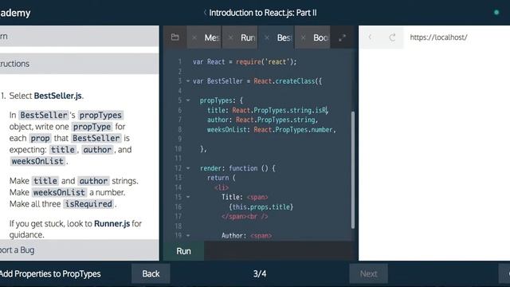This screenshot has width=510, height=287.
Task: Click the localhost URL address field
Action: 438,37
